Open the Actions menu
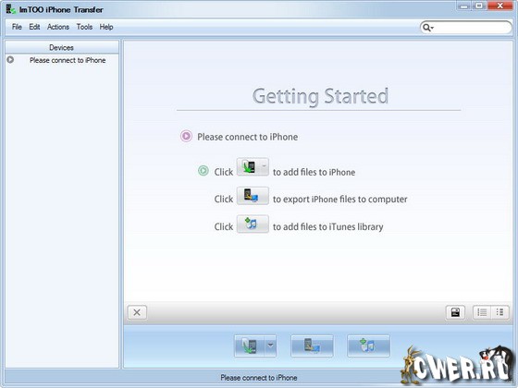518x388 pixels. (x=58, y=27)
